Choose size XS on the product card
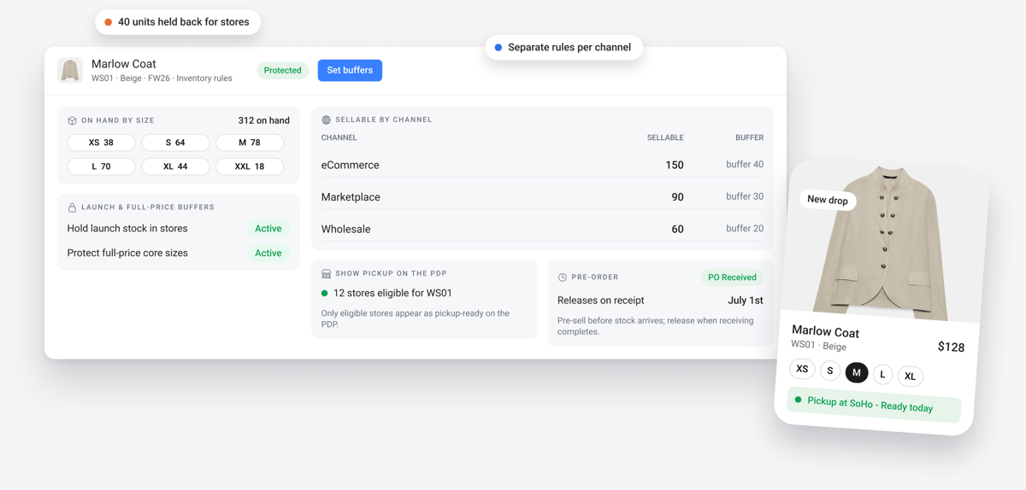The height and width of the screenshot is (490, 1026). [x=802, y=369]
